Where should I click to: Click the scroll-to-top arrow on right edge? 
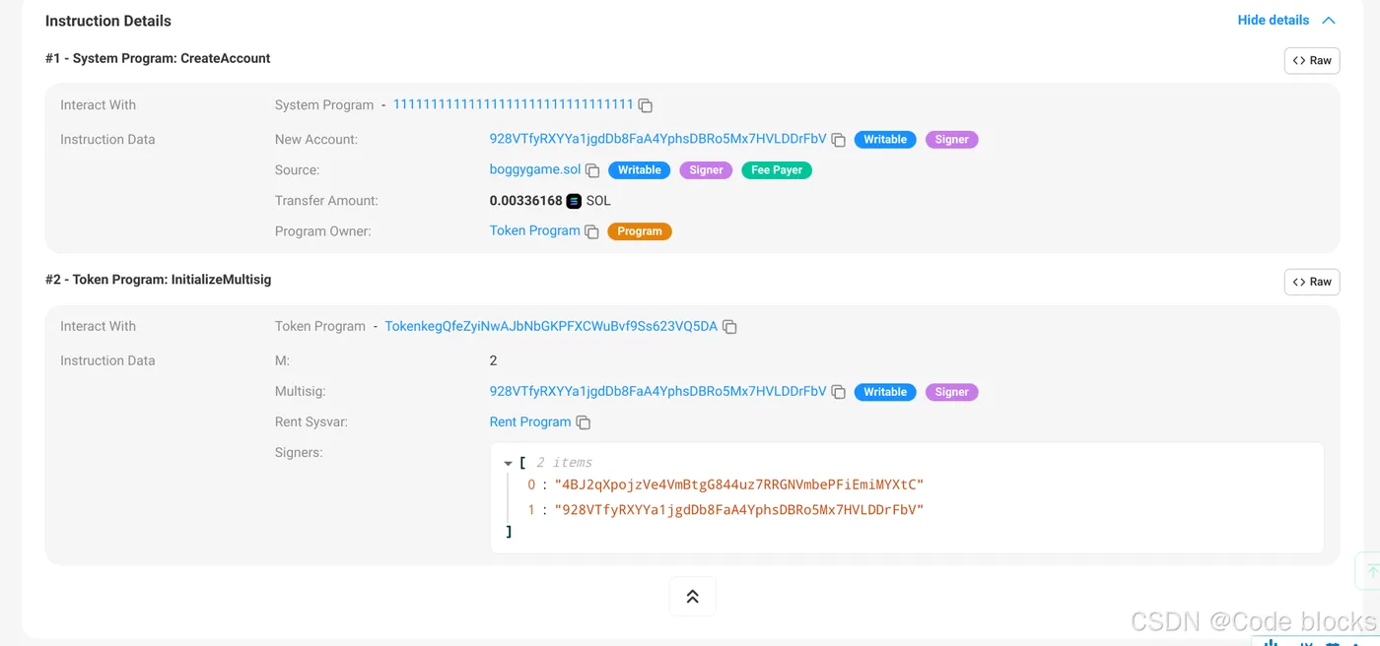tap(1370, 571)
